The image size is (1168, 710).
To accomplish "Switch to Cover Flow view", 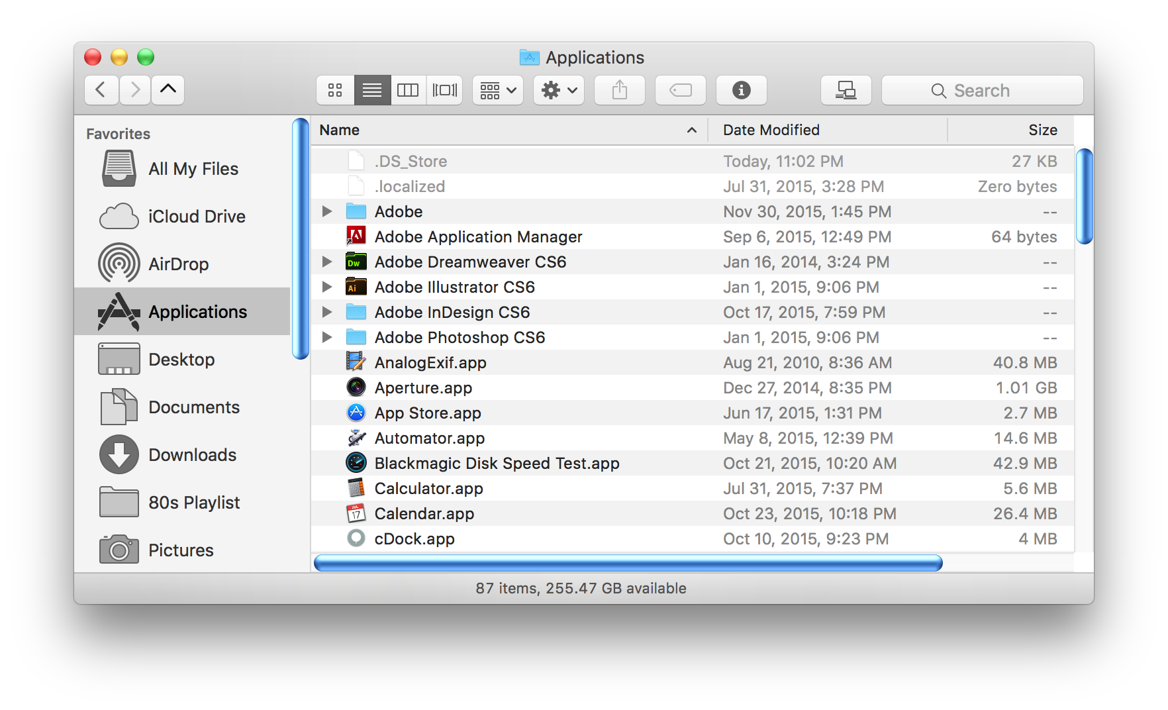I will [444, 90].
